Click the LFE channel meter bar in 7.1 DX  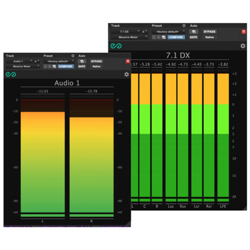(x=223, y=135)
